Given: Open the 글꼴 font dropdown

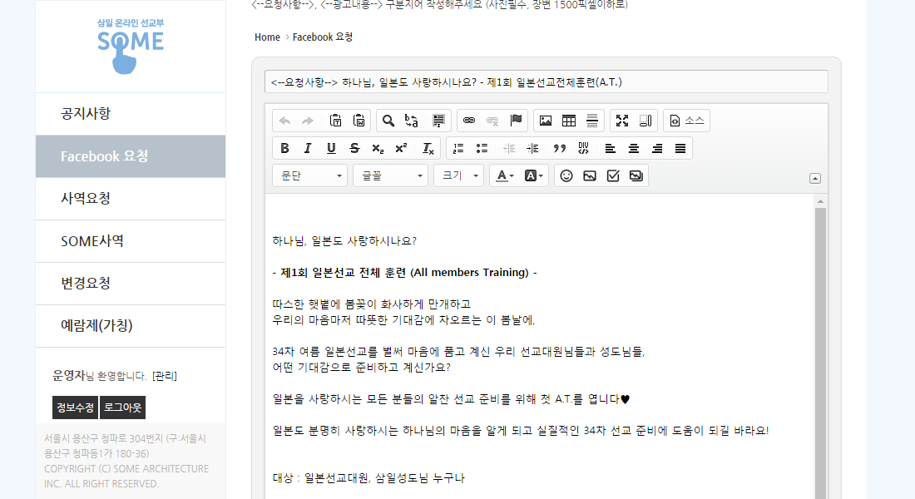Looking at the screenshot, I should pyautogui.click(x=390, y=175).
